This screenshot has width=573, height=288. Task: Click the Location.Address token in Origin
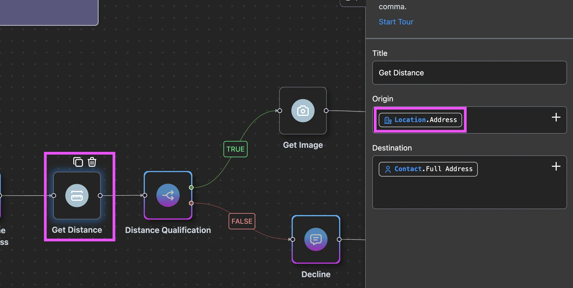[x=420, y=120]
